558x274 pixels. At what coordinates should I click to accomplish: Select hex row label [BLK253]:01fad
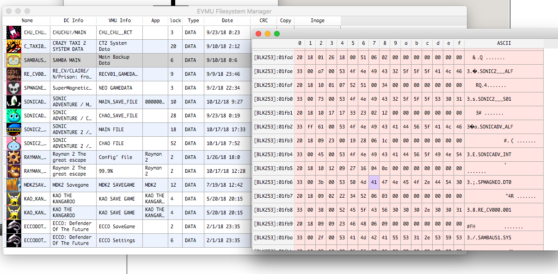coord(273,57)
